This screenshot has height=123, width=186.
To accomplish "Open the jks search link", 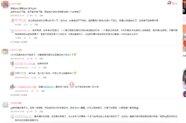I will tap(78, 108).
